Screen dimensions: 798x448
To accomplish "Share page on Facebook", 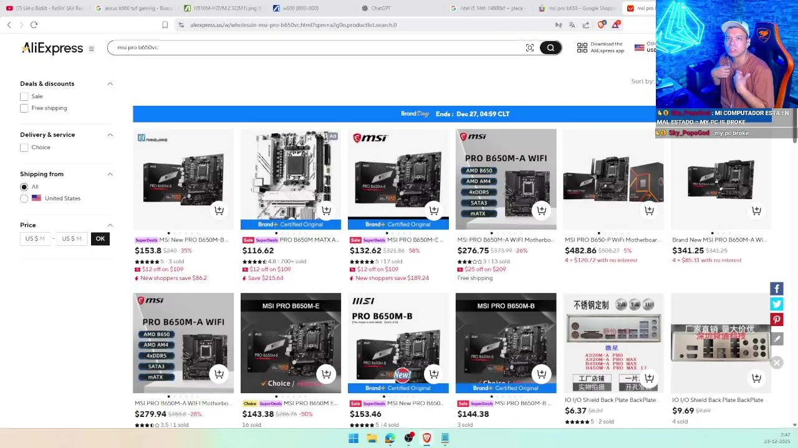I will pyautogui.click(x=777, y=289).
